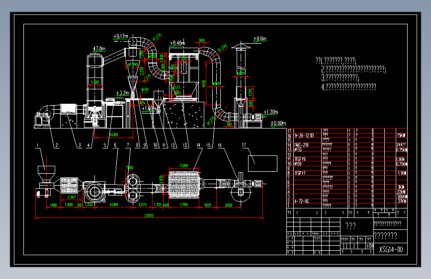Click the 22KW power cell
431x279 pixels.
tap(402, 192)
